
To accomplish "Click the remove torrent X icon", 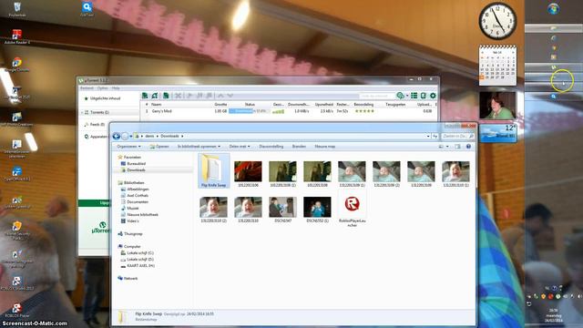I will pyautogui.click(x=179, y=96).
